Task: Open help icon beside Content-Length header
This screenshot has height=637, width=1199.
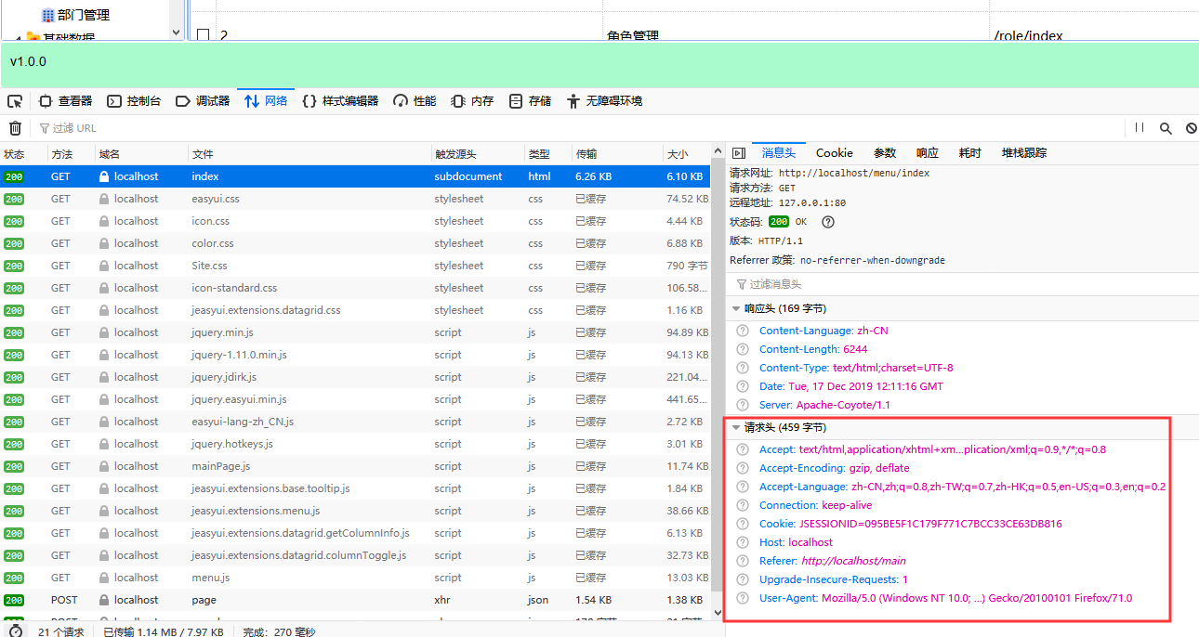Action: [x=742, y=349]
